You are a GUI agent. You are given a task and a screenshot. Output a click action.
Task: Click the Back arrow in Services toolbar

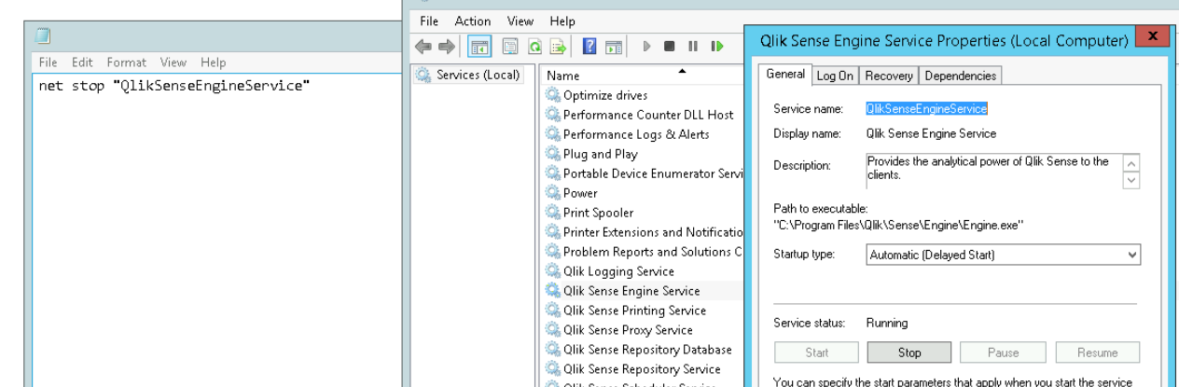pos(423,47)
